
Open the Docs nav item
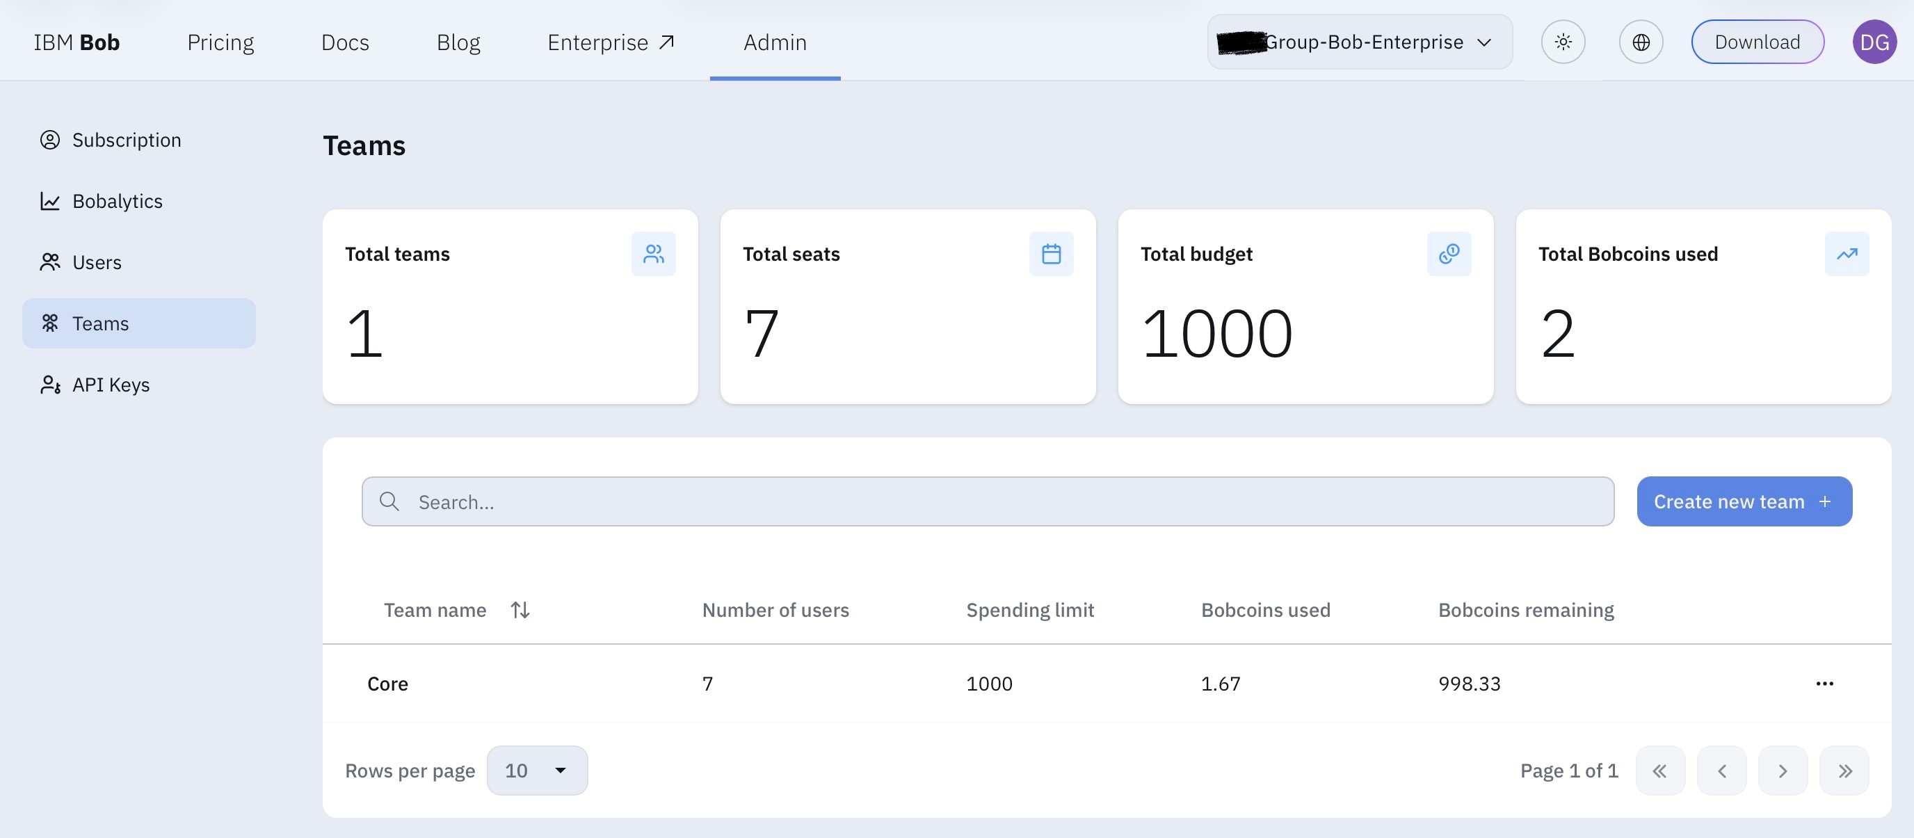tap(345, 42)
